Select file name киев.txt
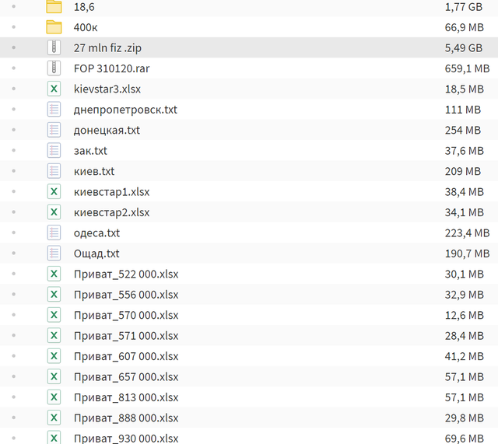Screen dimensions: 498x444 (94, 171)
